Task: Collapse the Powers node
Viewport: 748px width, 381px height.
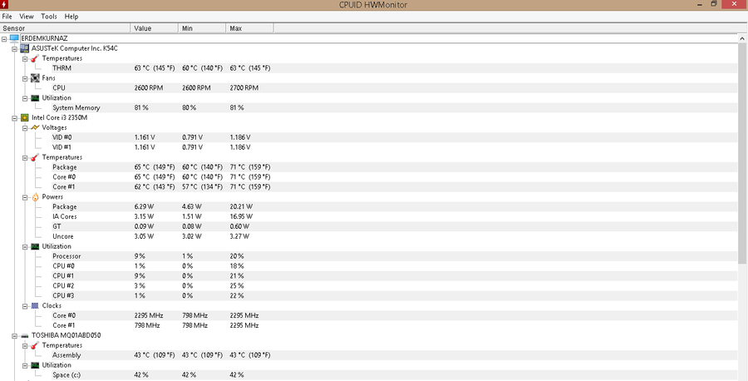Action: [25, 197]
